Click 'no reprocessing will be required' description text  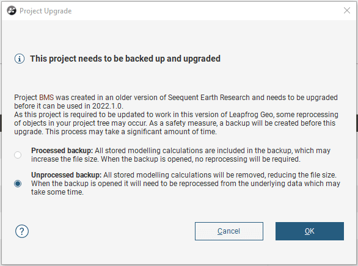(247, 159)
